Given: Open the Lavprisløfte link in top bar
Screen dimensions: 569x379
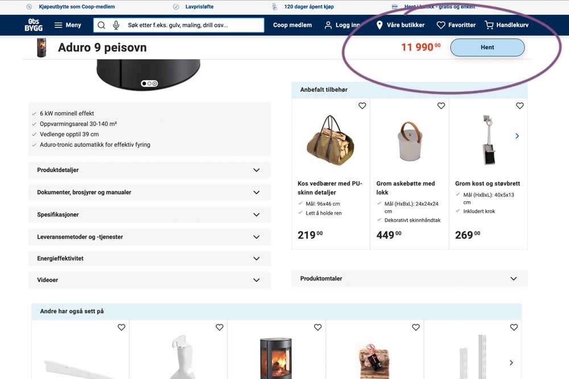Looking at the screenshot, I should click(x=199, y=7).
